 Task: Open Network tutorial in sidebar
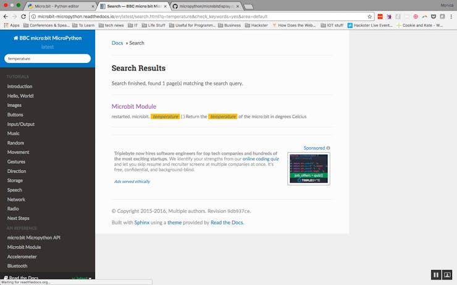point(16,199)
